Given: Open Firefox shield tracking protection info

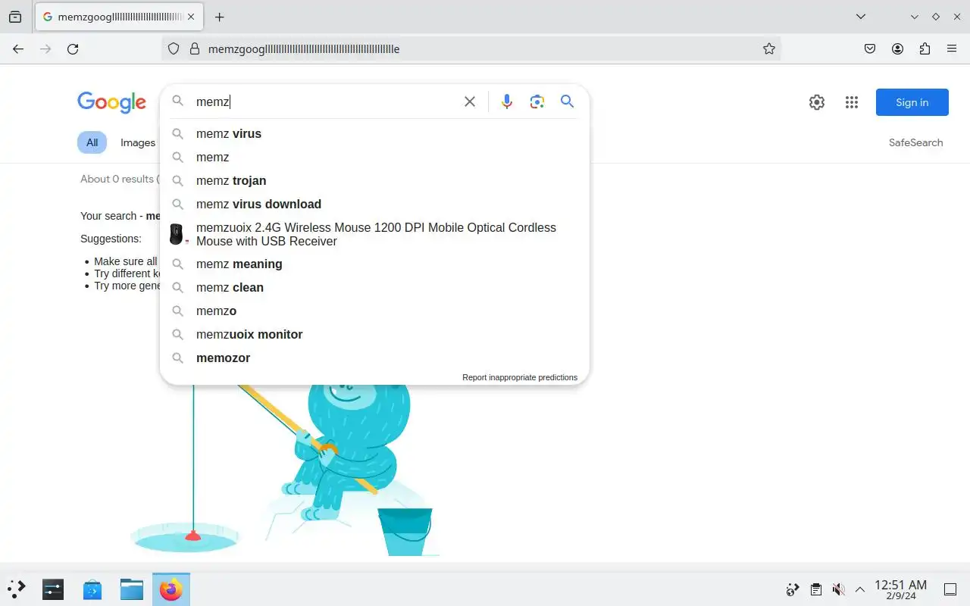Looking at the screenshot, I should pyautogui.click(x=174, y=48).
